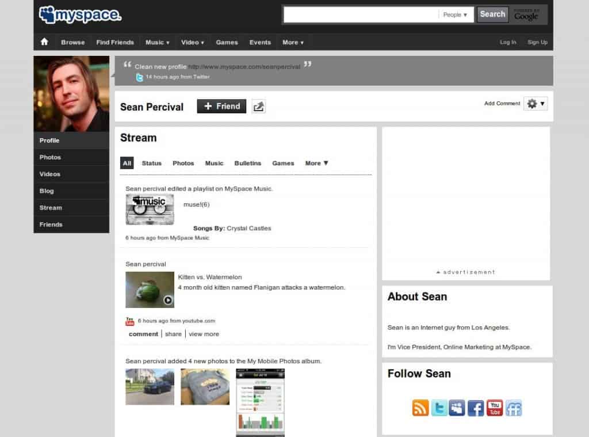Image resolution: width=589 pixels, height=437 pixels.
Task: Open the Facebook icon under Follow Sean
Action: click(x=476, y=408)
